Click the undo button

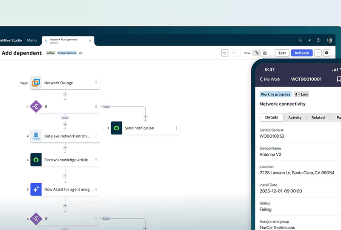point(225,53)
